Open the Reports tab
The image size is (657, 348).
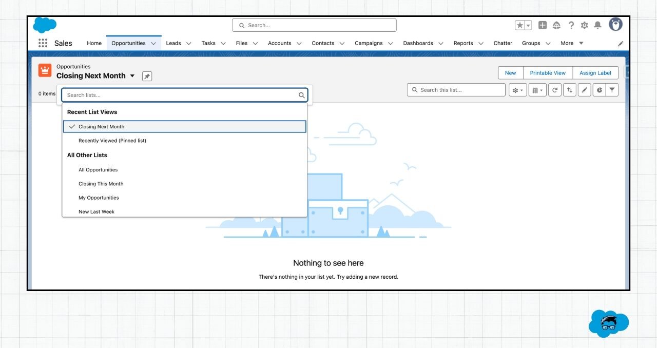[x=463, y=43]
